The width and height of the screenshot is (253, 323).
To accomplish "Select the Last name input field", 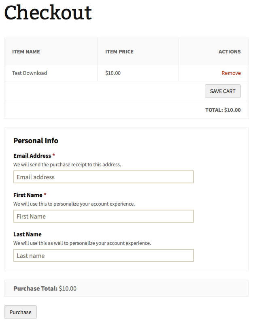I will (103, 255).
